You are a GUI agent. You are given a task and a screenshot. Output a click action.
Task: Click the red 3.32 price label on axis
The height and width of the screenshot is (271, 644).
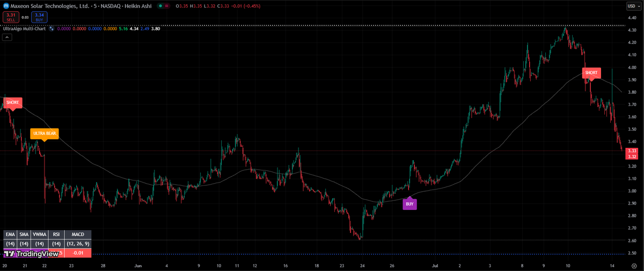pyautogui.click(x=632, y=156)
